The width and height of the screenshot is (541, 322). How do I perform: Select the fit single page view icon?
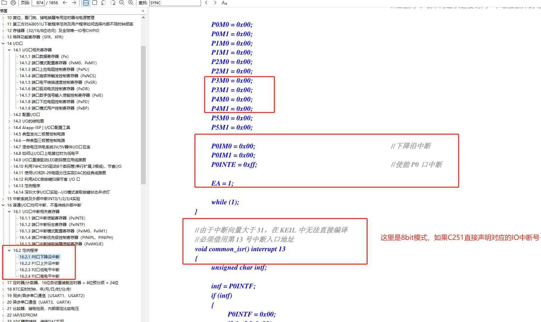click(95, 3)
